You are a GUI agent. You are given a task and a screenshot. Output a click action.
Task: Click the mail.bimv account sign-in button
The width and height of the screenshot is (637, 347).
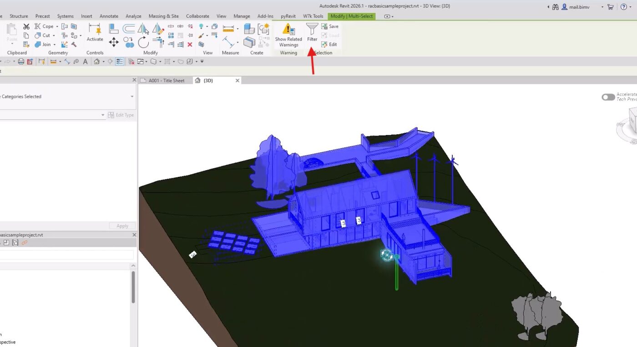point(576,7)
